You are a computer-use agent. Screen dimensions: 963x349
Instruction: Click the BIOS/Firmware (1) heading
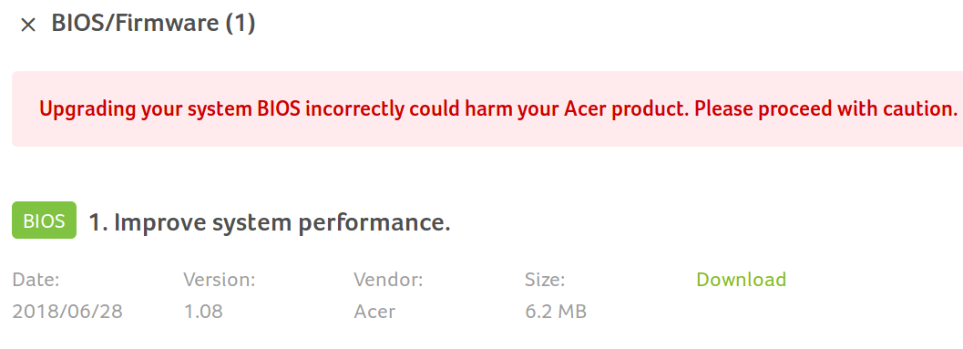153,24
